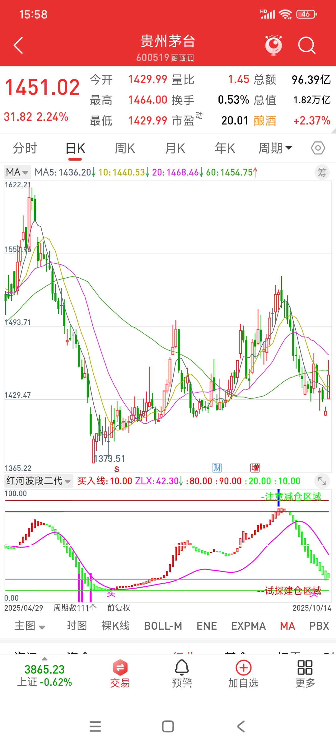
Task: Tap the 总额 value 96.39亿
Action: coord(311,79)
